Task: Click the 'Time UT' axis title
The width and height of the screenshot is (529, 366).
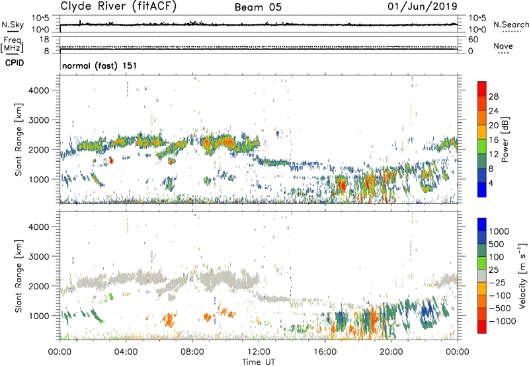Action: (259, 362)
